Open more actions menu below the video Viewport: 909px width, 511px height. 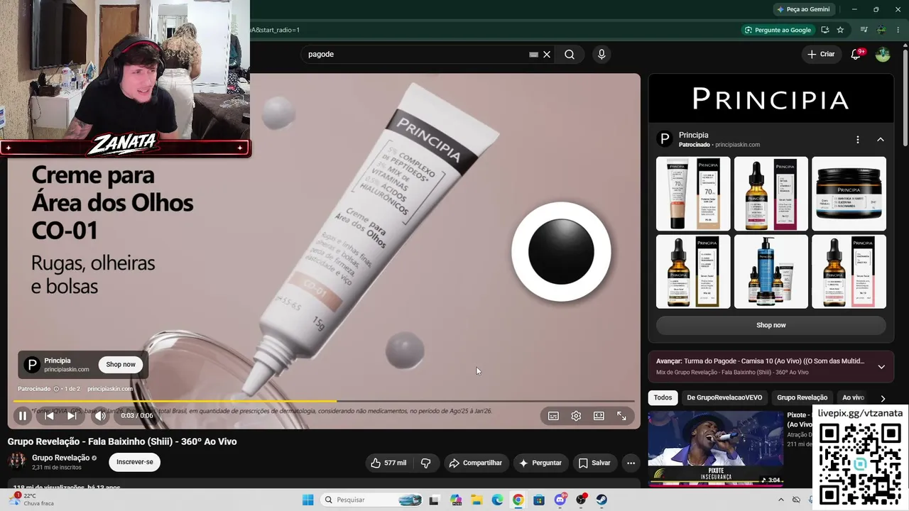631,463
